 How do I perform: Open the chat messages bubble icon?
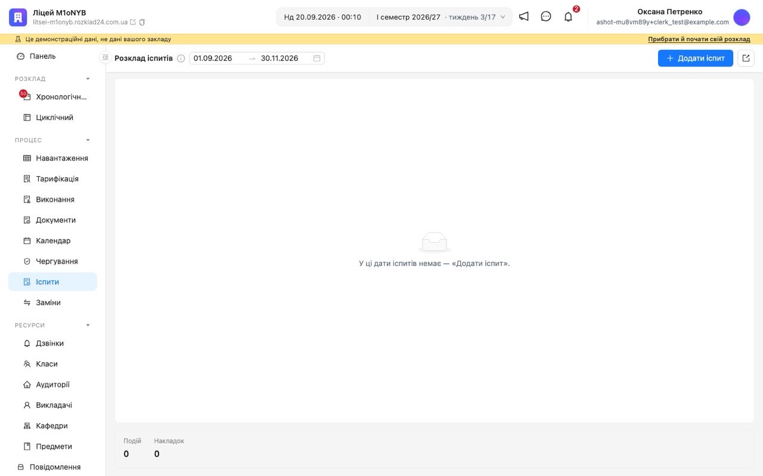546,17
